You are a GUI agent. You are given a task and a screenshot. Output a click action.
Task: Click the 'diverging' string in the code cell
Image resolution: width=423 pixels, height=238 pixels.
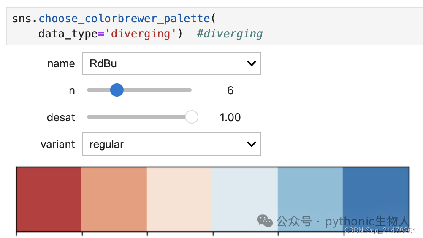tap(140, 34)
